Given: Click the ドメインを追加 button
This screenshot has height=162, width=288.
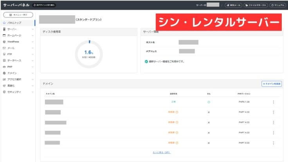Looking at the screenshot, I should tap(272, 84).
